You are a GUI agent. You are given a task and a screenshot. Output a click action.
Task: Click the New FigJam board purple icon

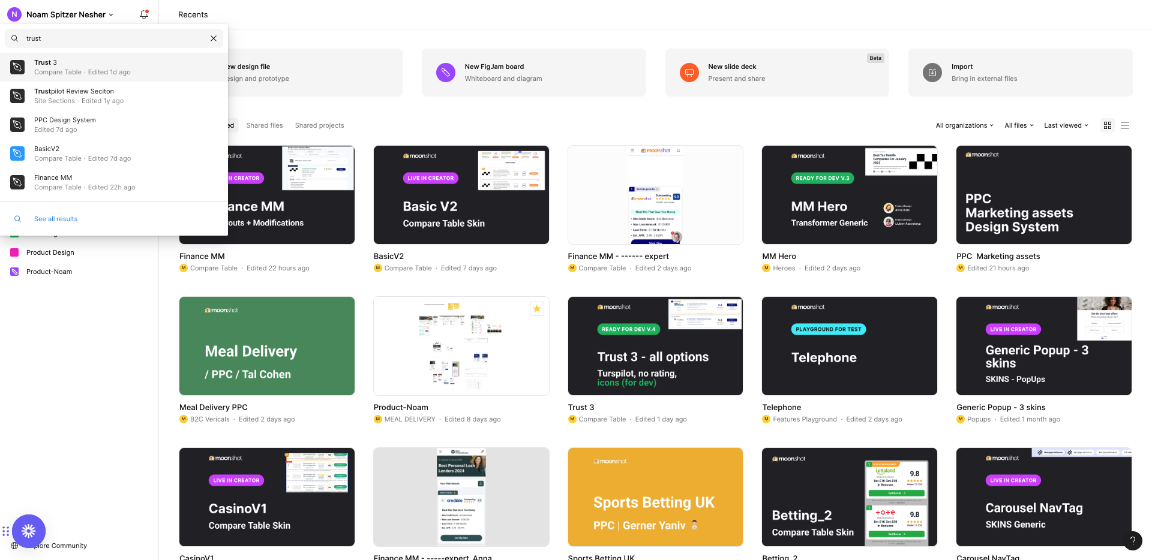(x=446, y=73)
